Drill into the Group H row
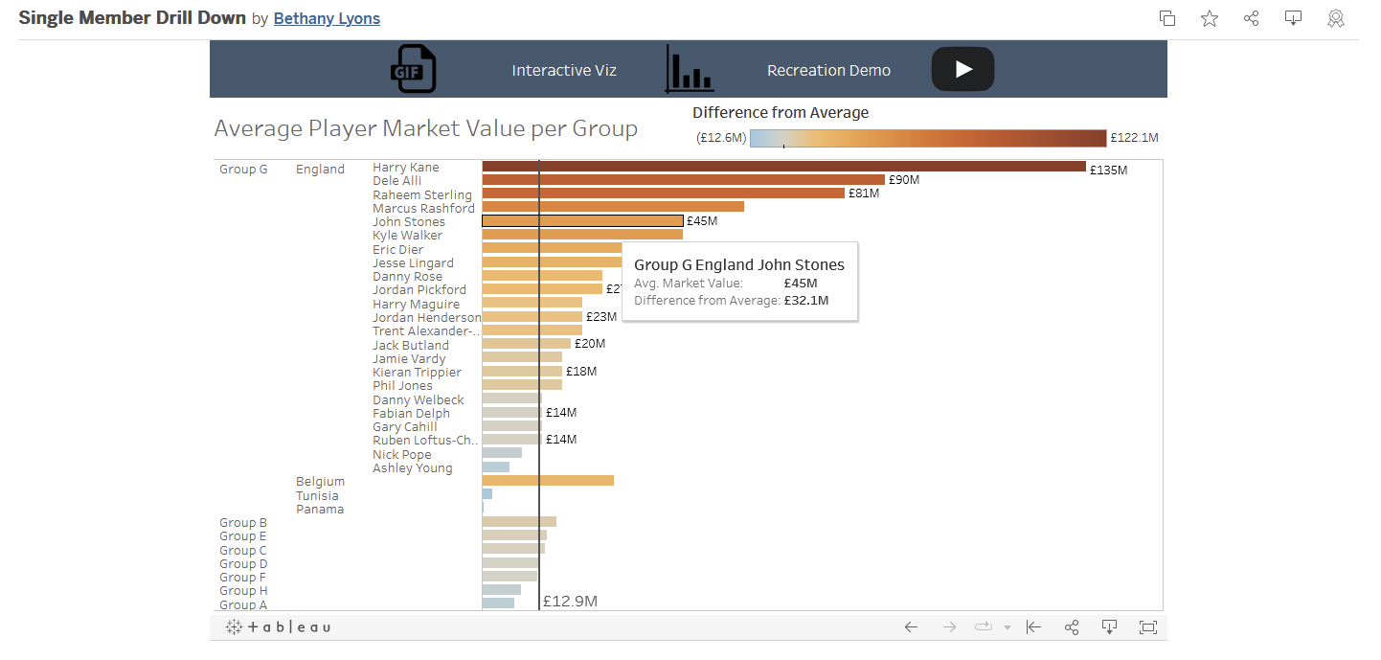Screen dimensions: 1381x660 (243, 591)
